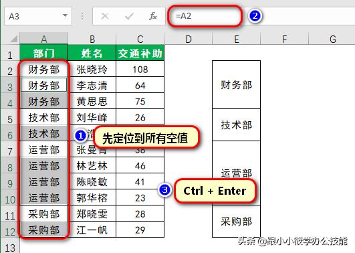
Task: Click cell A9 containing 运营部
Action: (44, 181)
